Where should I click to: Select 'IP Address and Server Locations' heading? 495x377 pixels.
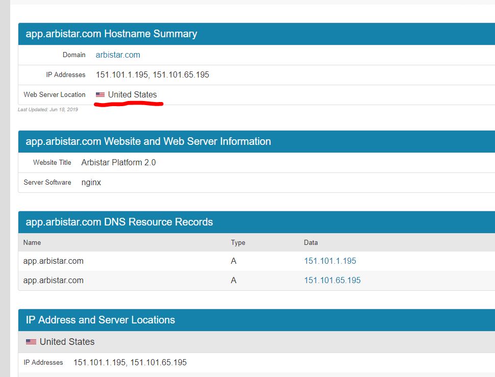tap(100, 320)
